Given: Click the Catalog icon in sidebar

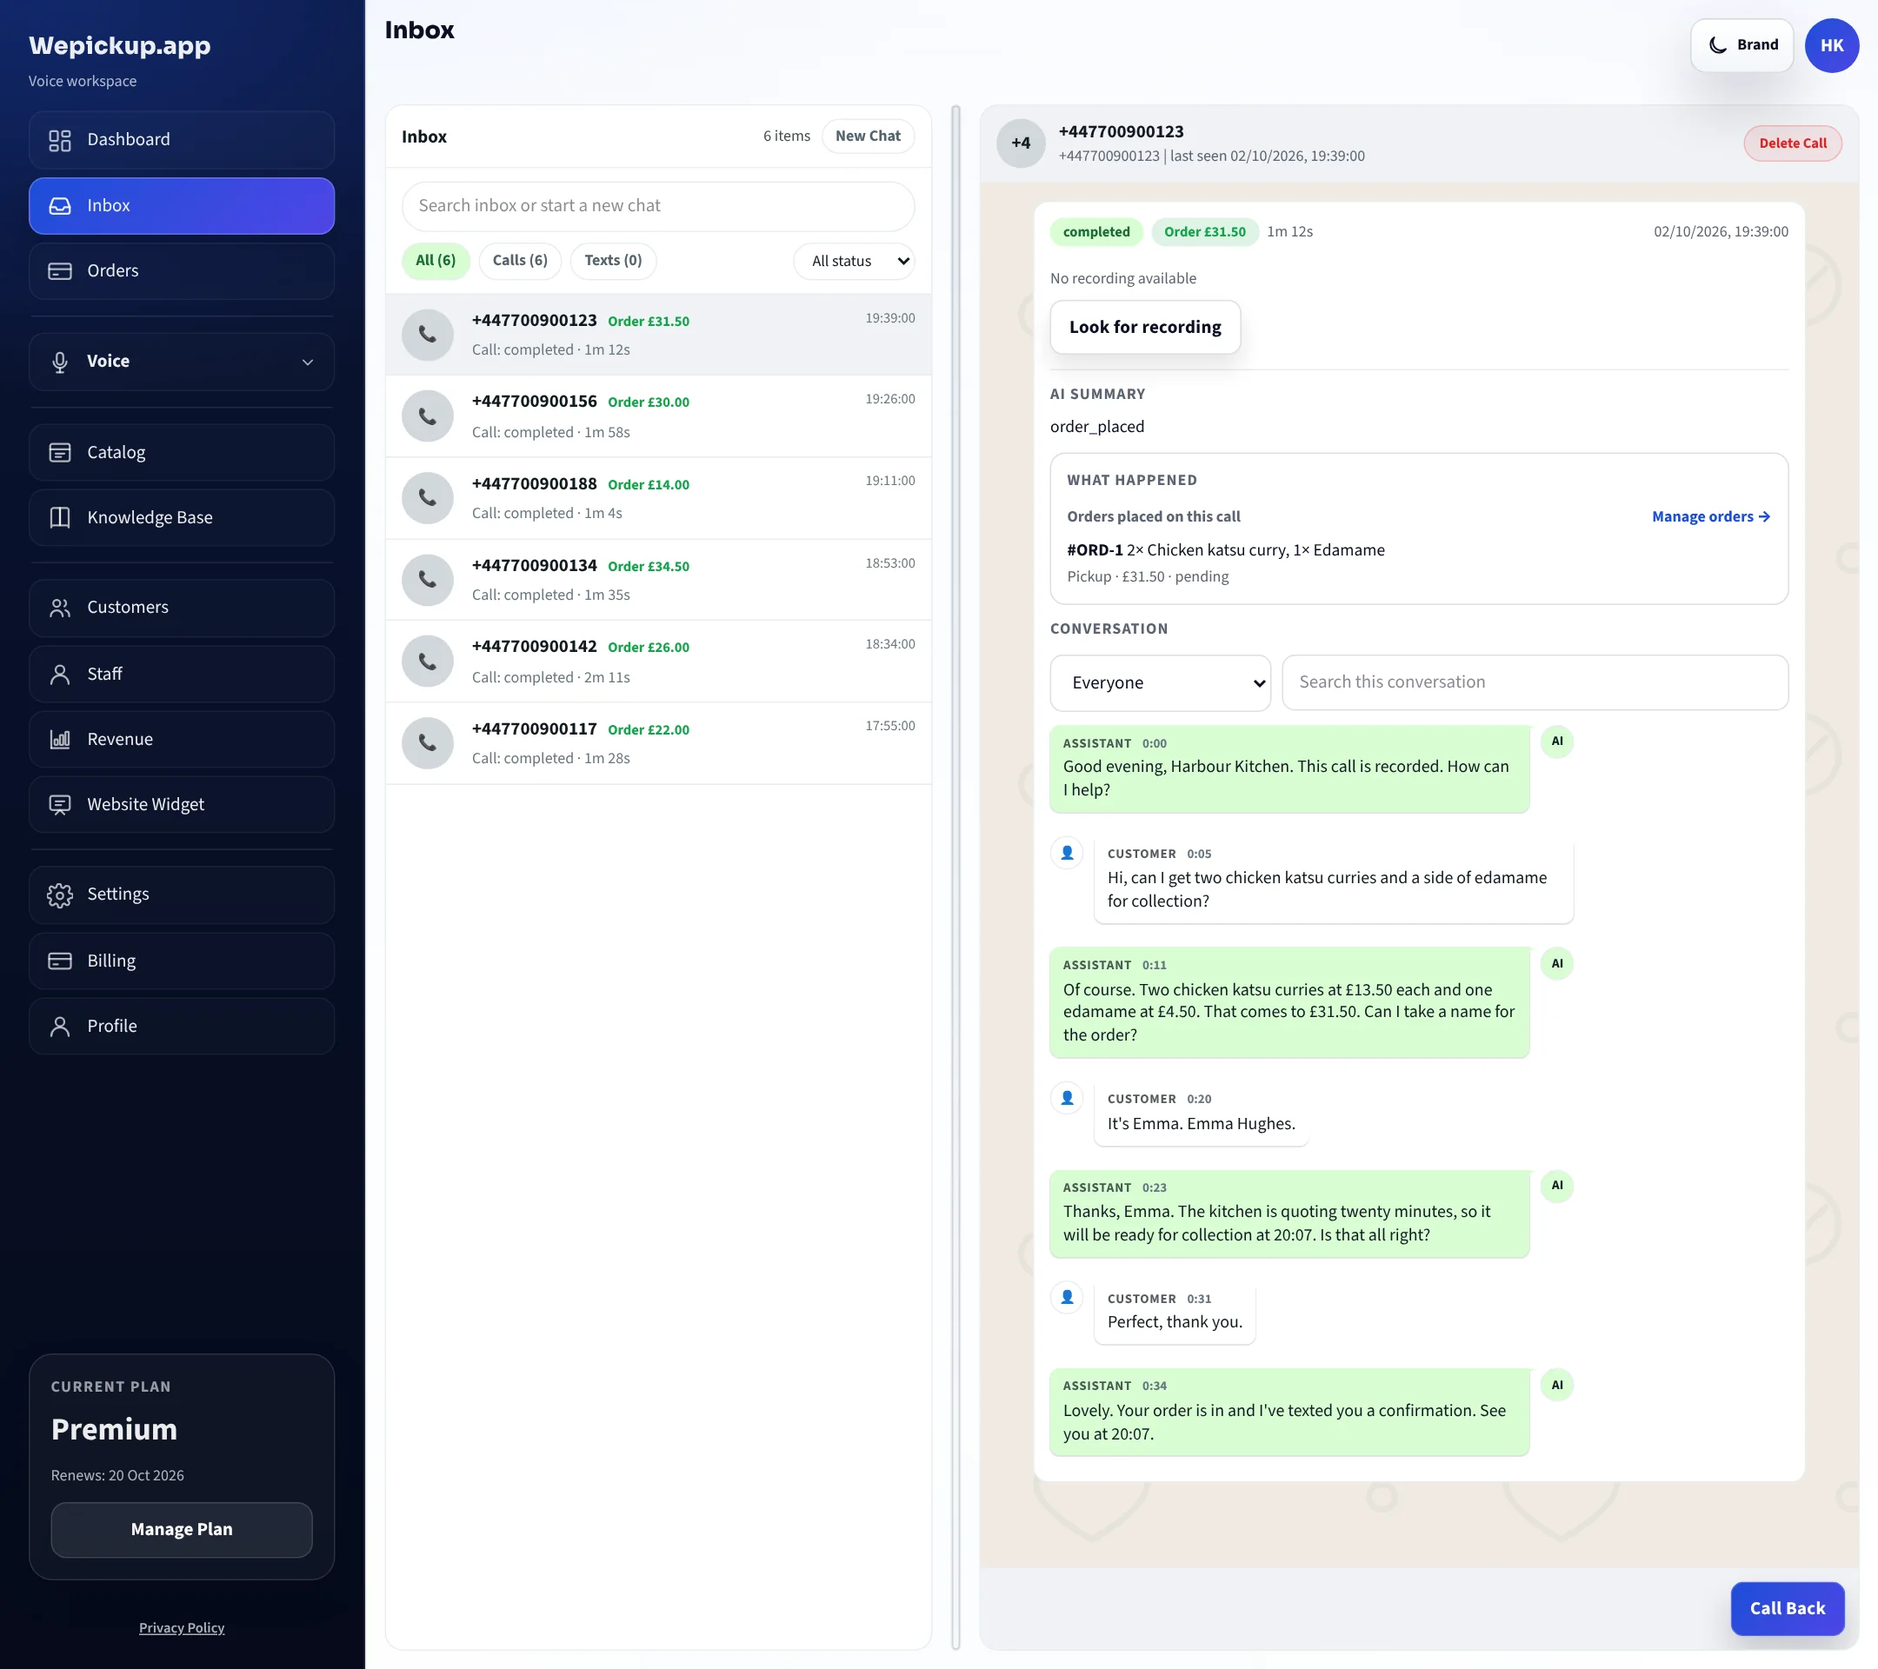Looking at the screenshot, I should [x=60, y=452].
